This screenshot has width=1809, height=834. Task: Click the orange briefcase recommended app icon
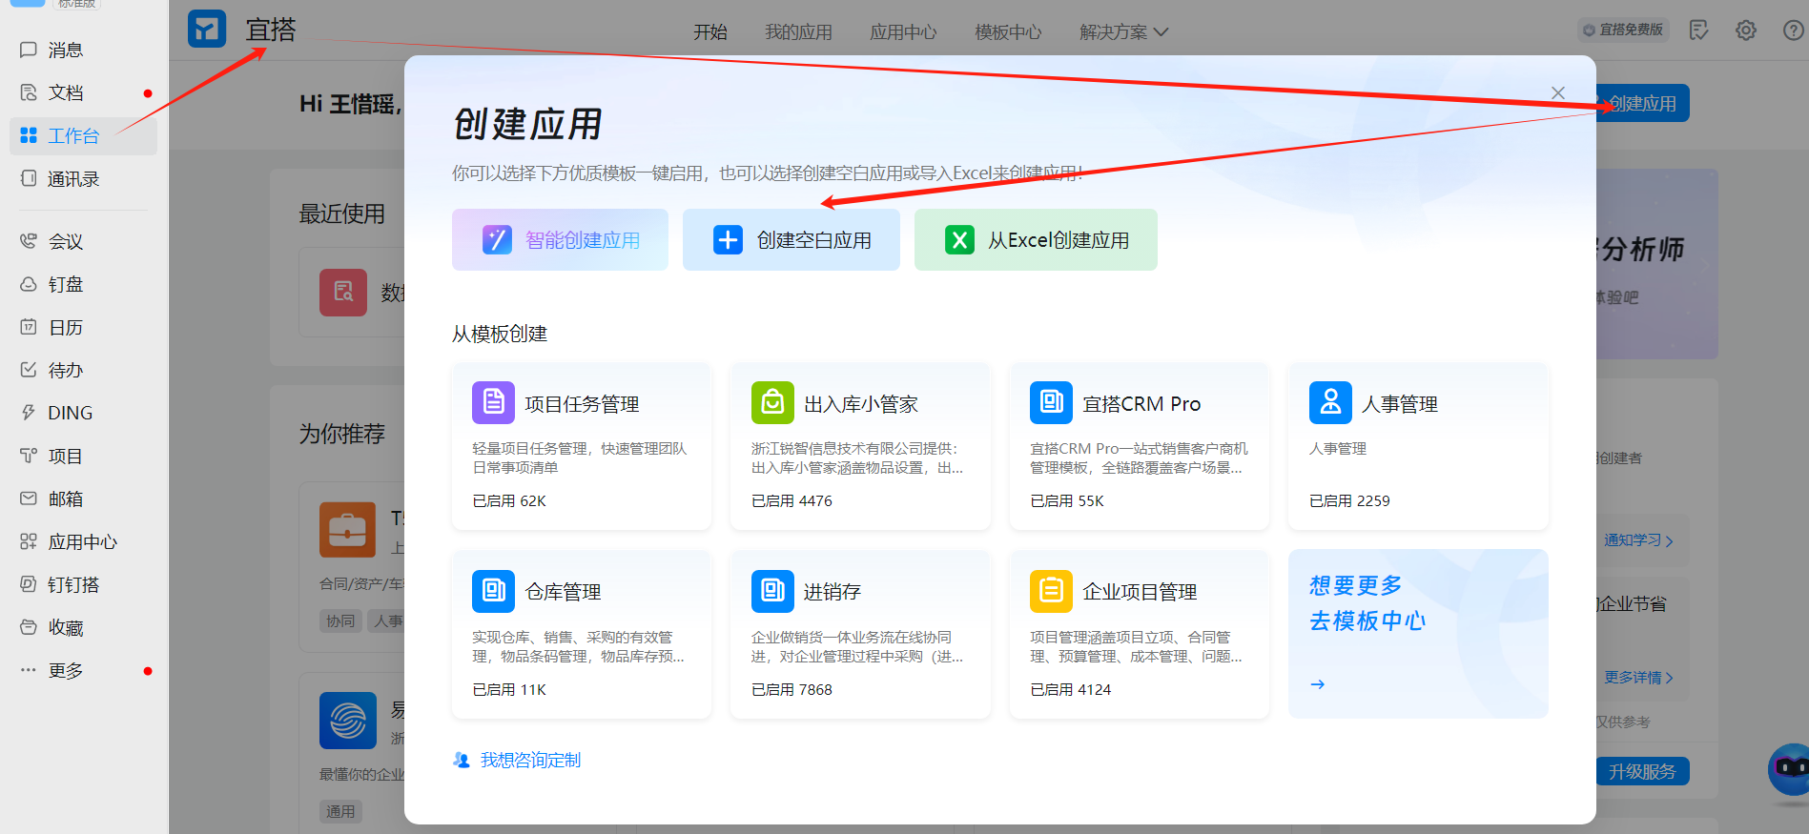[347, 530]
